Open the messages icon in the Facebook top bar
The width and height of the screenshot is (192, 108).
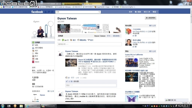click(x=49, y=12)
